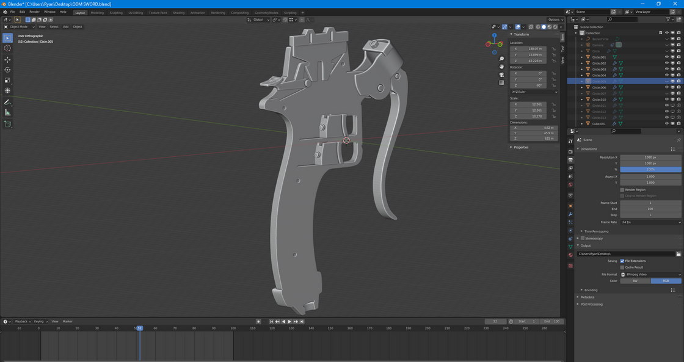The image size is (684, 362).
Task: Hide Circle.003 in the outliner
Action: 666,69
